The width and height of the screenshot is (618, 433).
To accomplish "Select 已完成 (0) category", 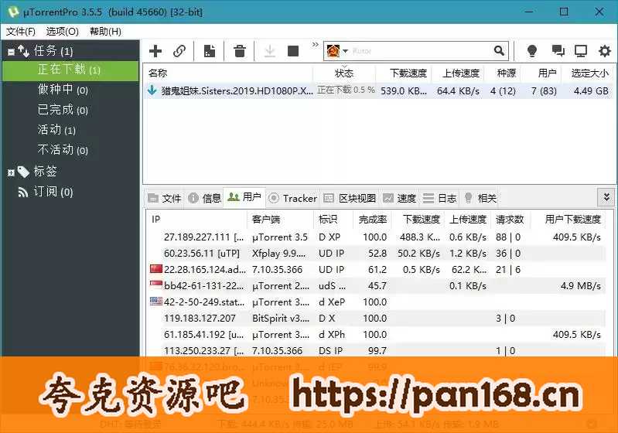I will tap(63, 110).
